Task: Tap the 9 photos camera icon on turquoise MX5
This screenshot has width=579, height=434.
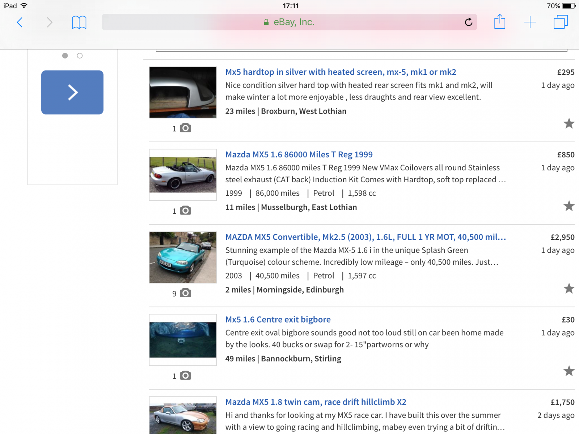Action: coord(185,293)
